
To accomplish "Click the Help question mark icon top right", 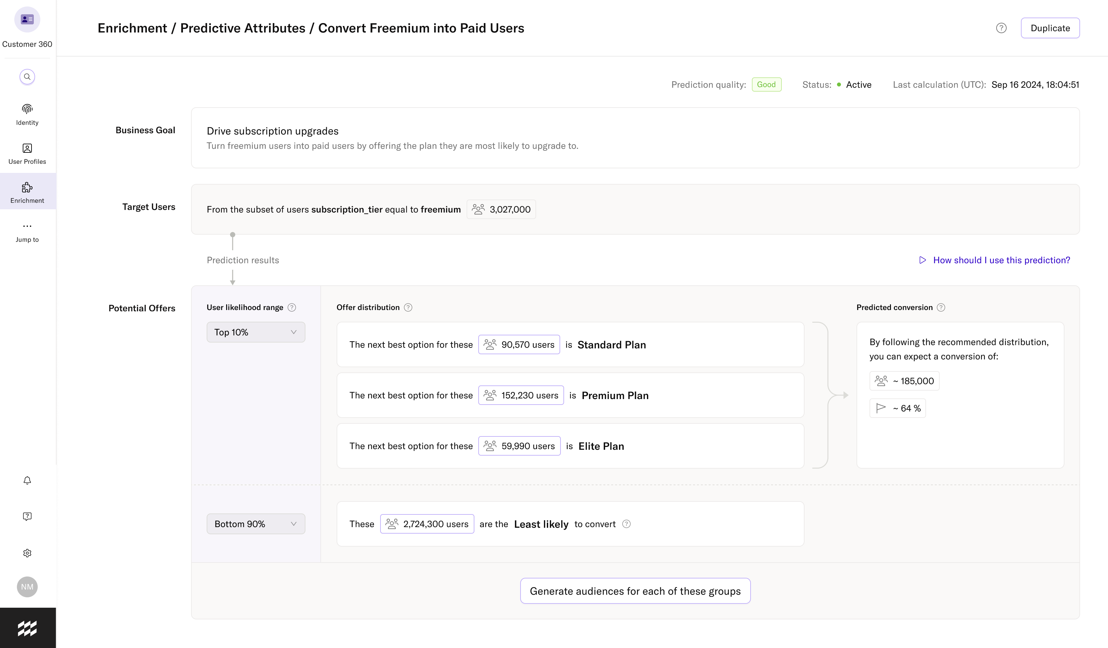I will [x=1002, y=28].
